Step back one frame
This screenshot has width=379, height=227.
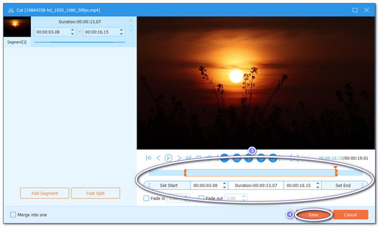[x=158, y=158]
